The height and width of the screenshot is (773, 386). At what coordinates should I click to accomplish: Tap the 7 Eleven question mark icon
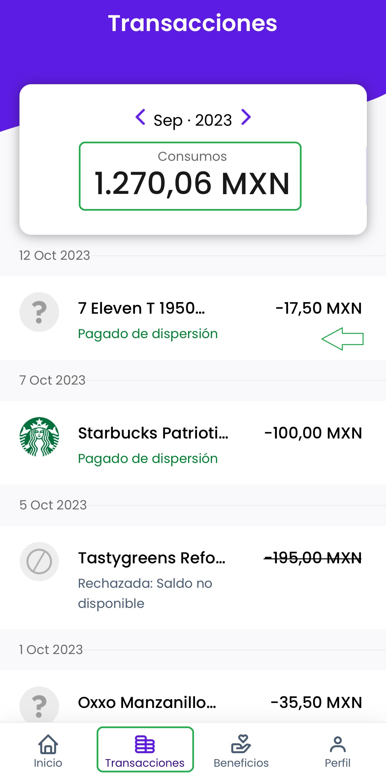[39, 312]
